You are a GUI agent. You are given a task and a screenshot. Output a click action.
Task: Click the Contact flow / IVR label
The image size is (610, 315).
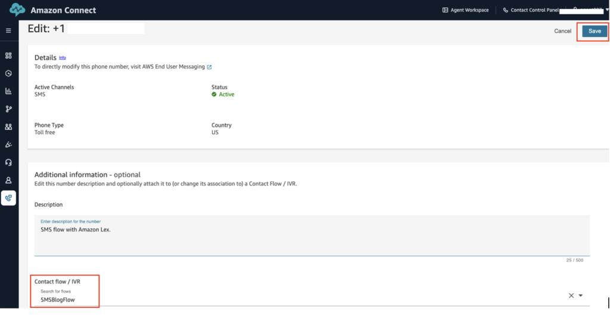pyautogui.click(x=57, y=282)
